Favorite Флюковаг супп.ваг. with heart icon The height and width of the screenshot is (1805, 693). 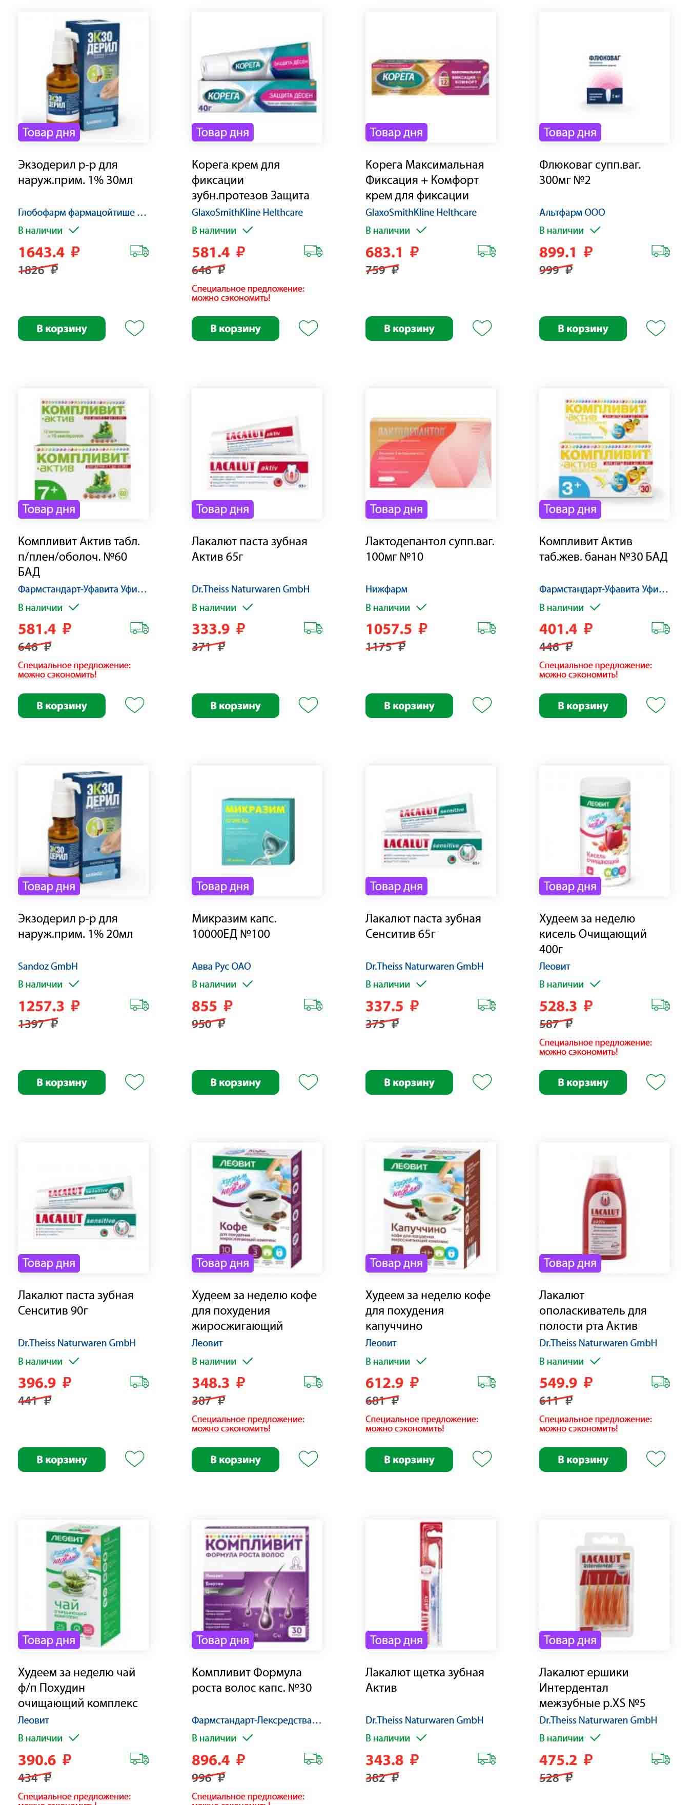[x=656, y=328]
